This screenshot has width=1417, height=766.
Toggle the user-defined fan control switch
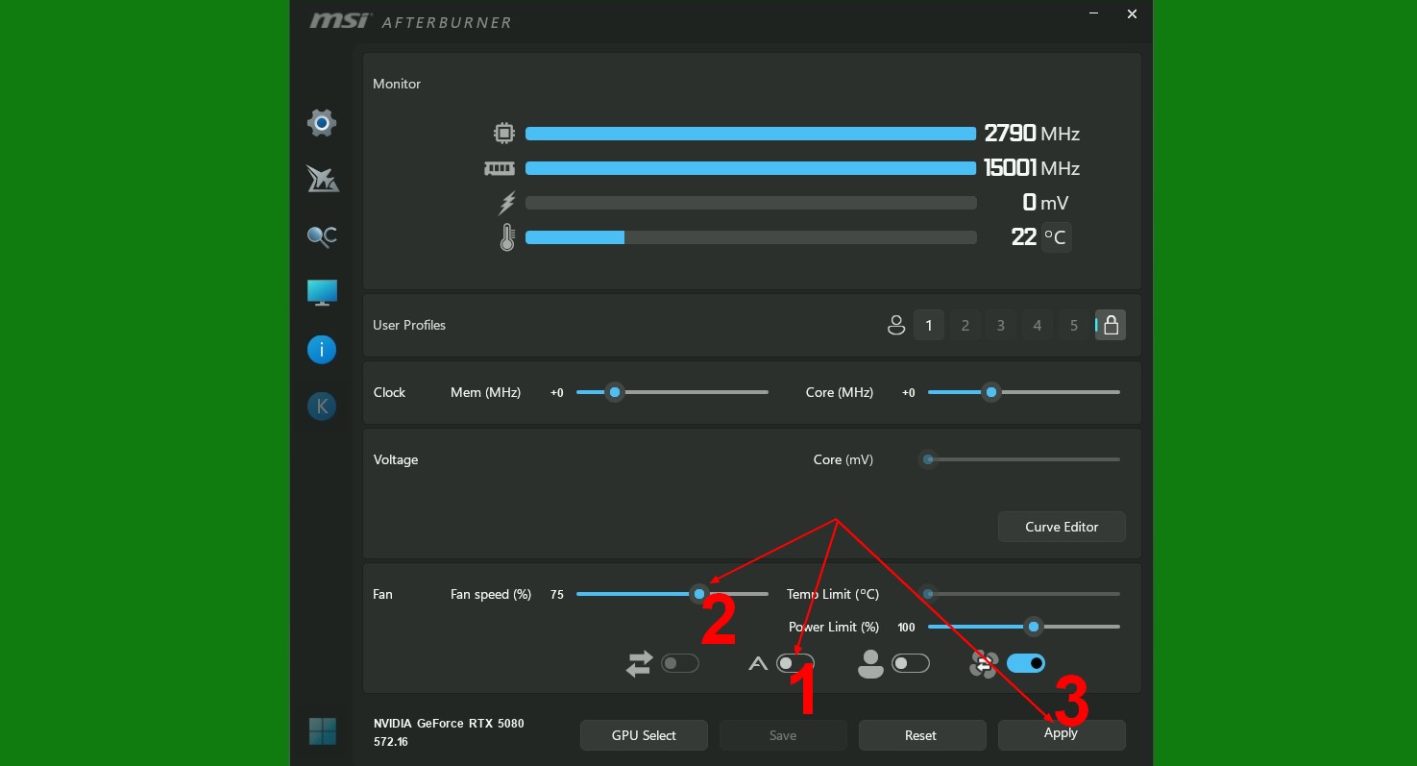910,663
